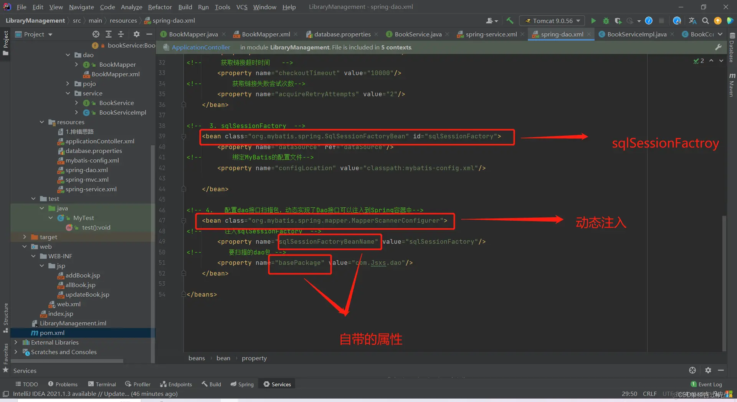Open the VCS menu
This screenshot has width=737, height=402.
click(x=242, y=7)
